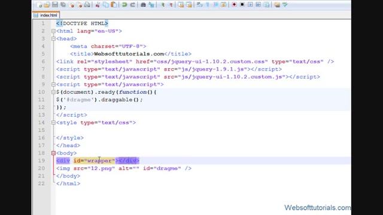
Task: Click the closing </html> tag
Action: pyautogui.click(x=68, y=183)
